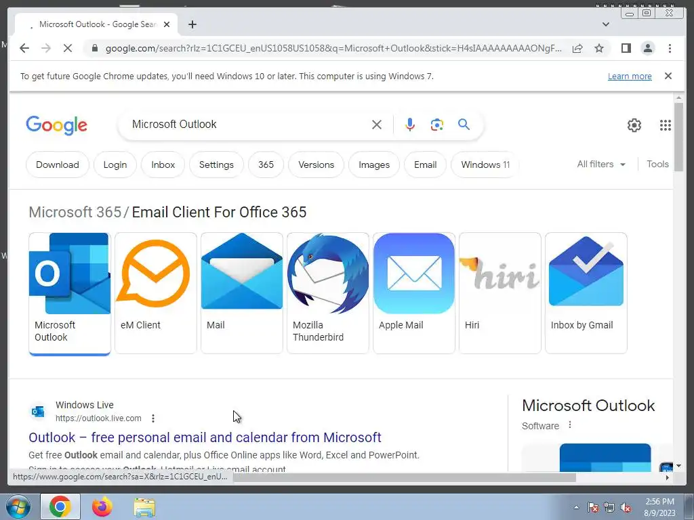Open the tab search dropdown arrow
The image size is (694, 520).
[606, 24]
